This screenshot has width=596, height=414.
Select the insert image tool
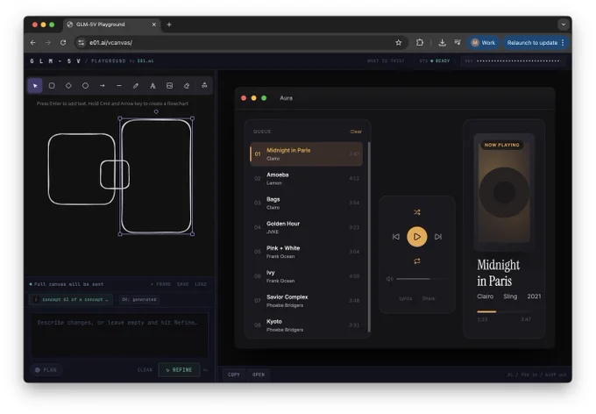click(x=169, y=86)
